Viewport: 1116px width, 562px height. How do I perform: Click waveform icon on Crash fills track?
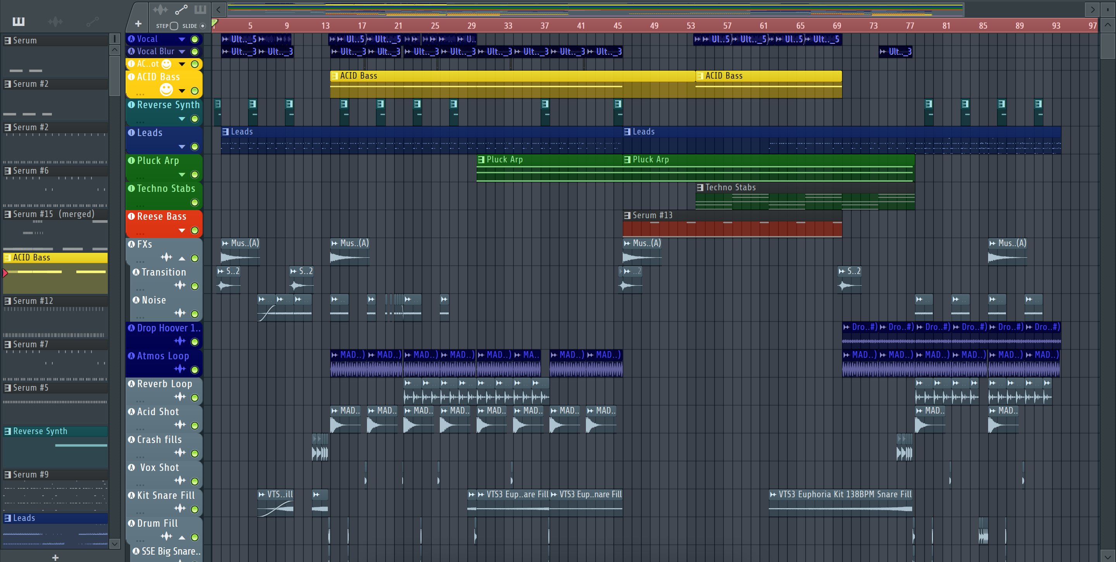pyautogui.click(x=180, y=452)
